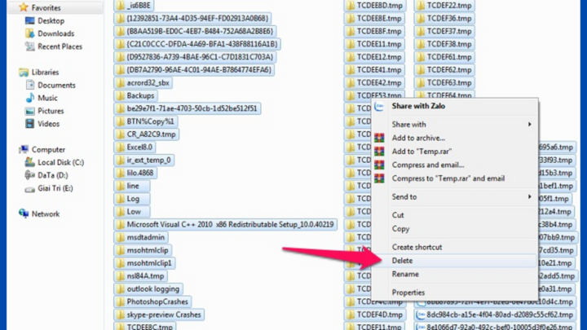This screenshot has width=587, height=330.
Task: Open Documents library
Action: tap(56, 86)
